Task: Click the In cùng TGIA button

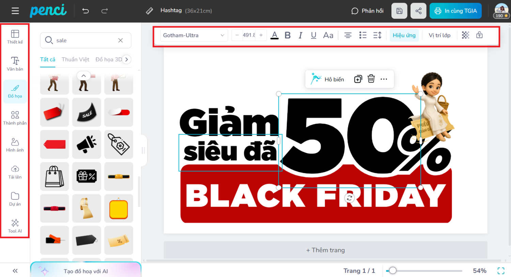Action: pyautogui.click(x=455, y=11)
